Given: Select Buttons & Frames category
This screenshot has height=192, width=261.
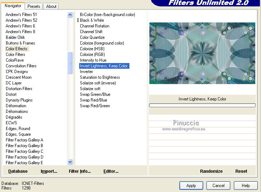Looking at the screenshot, I should tap(20, 43).
